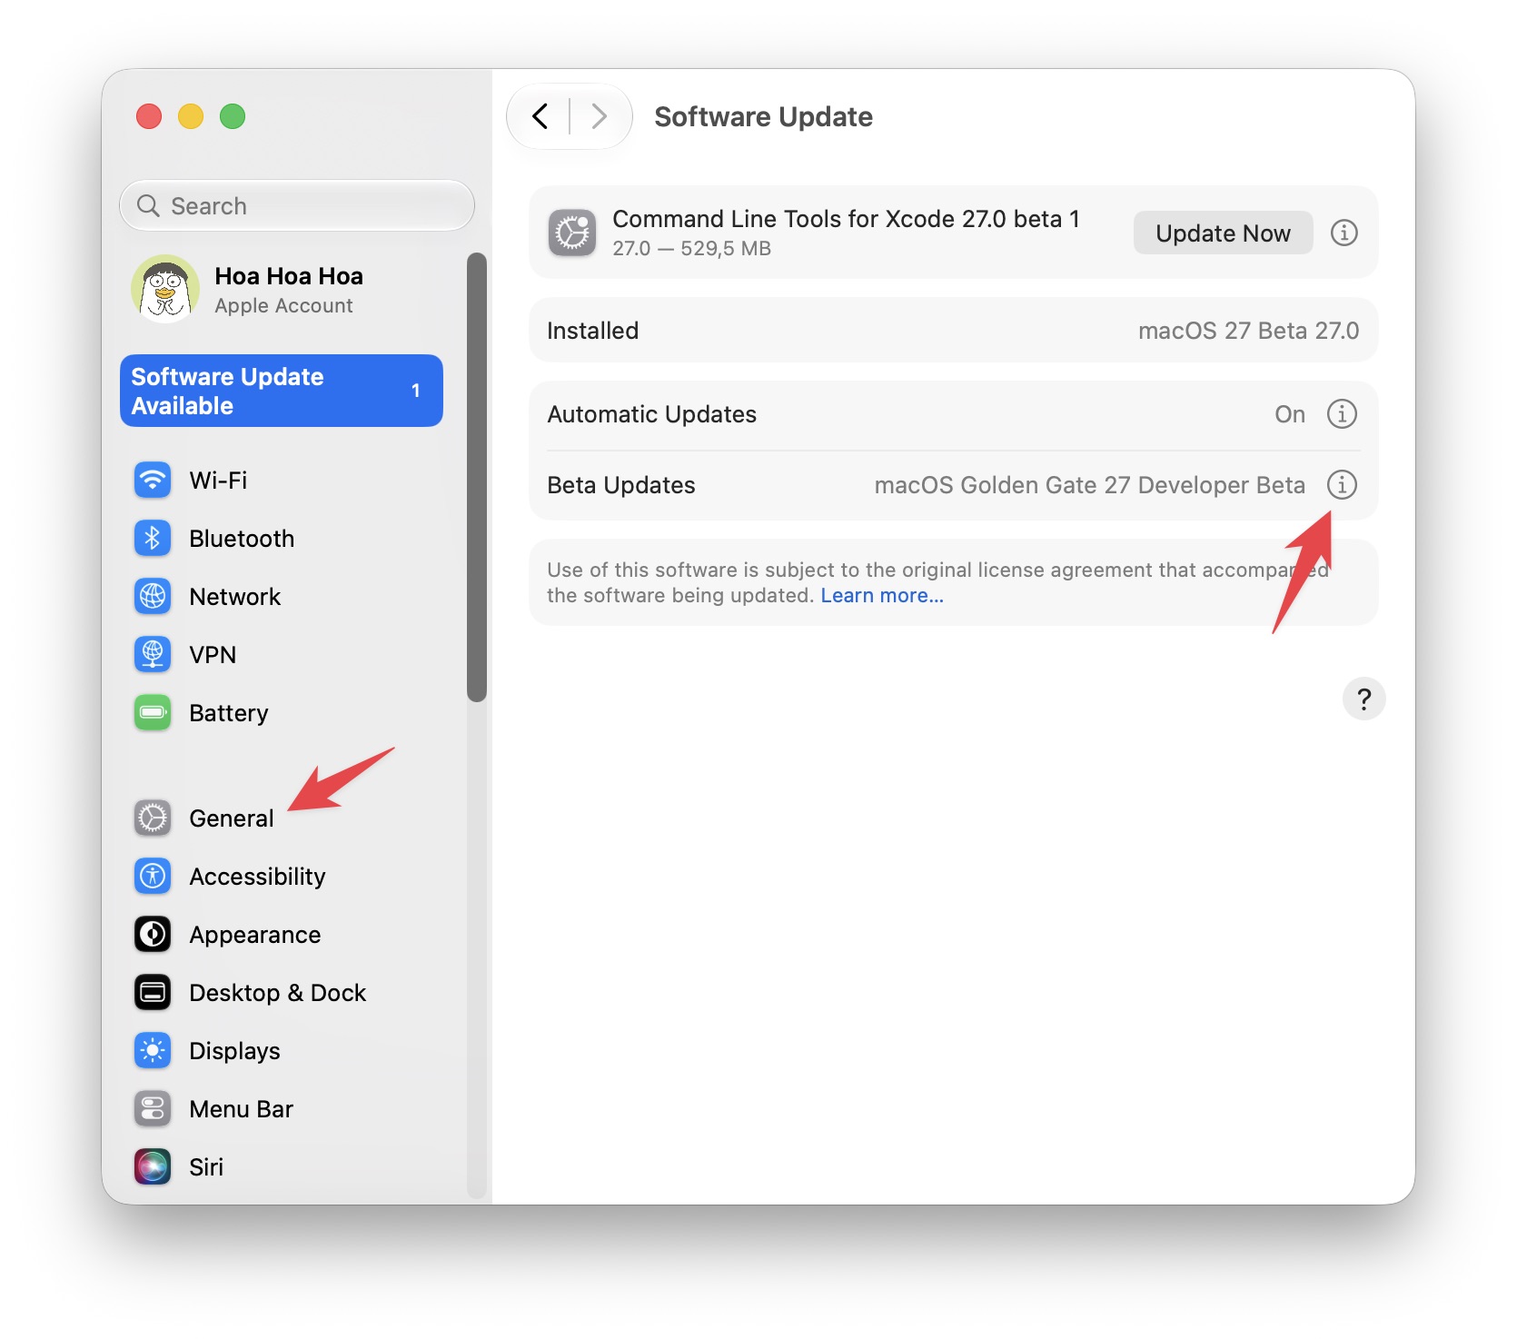The image size is (1517, 1339).
Task: Minimize window with yellow button
Action: [x=191, y=116]
